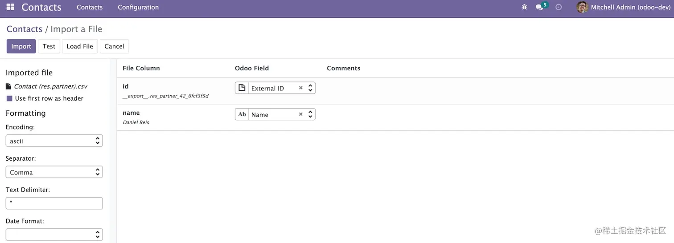Screen dimensions: 674x243
Task: Click the id file column row
Action: (x=395, y=91)
